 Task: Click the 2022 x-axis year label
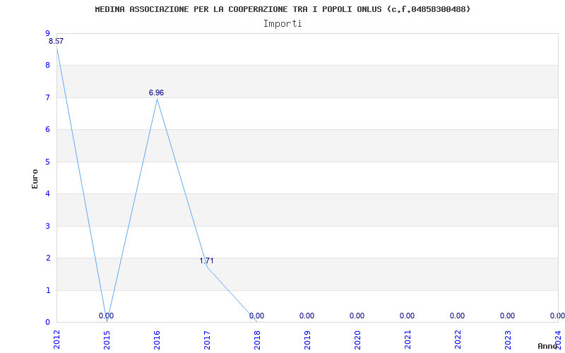pyautogui.click(x=458, y=339)
